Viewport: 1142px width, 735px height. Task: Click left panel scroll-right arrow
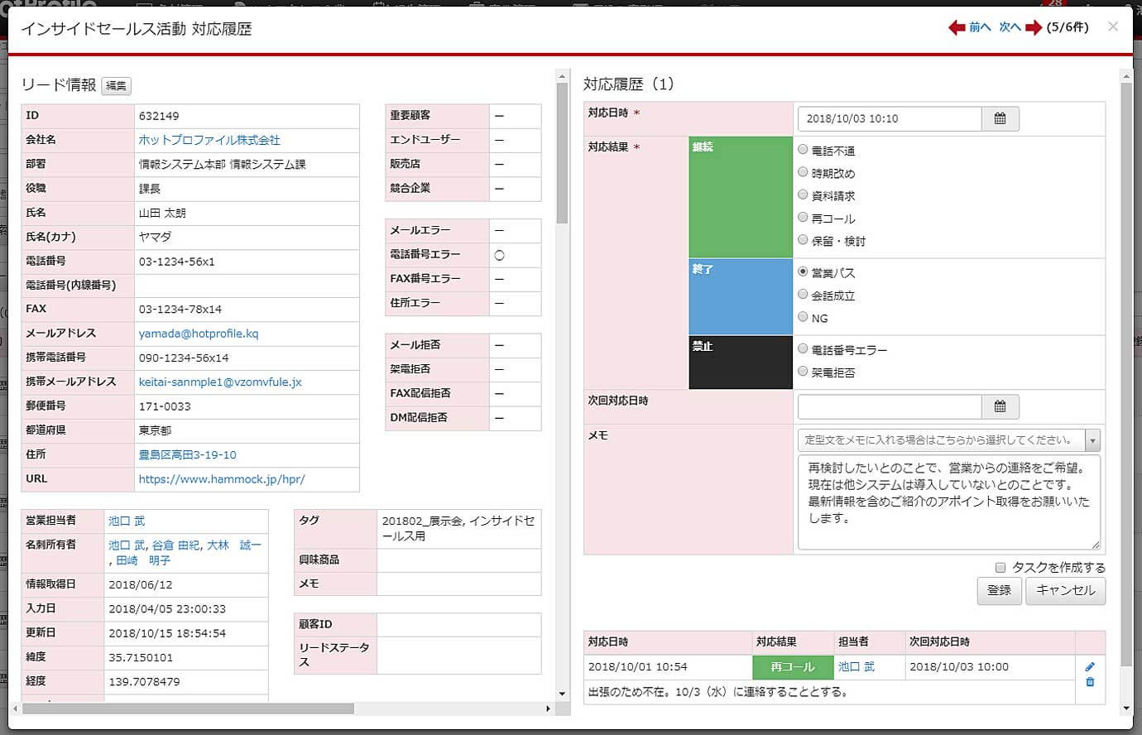click(547, 709)
